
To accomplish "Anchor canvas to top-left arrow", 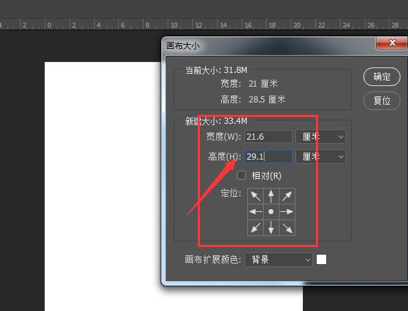I will pyautogui.click(x=256, y=196).
